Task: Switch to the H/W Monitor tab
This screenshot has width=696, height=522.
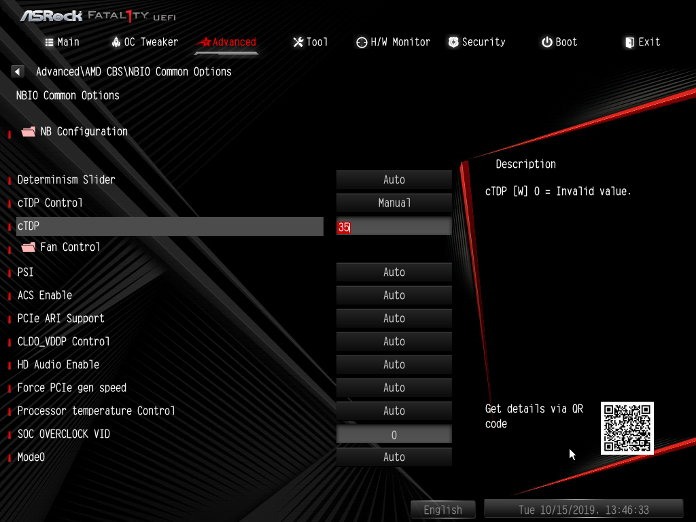Action: [x=393, y=42]
